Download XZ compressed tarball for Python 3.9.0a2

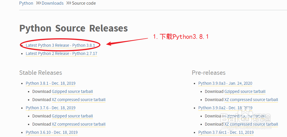[x=251, y=124]
